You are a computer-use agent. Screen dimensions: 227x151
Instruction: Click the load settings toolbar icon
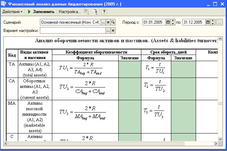87,12
